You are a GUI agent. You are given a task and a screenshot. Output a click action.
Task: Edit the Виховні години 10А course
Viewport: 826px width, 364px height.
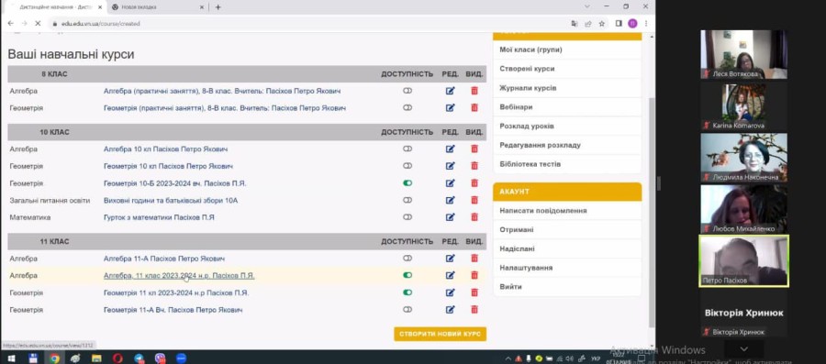450,200
